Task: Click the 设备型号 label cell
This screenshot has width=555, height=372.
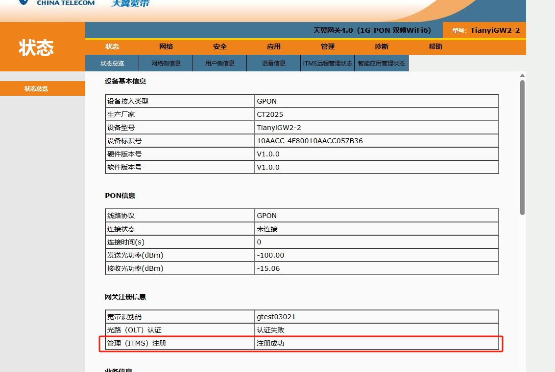Action: point(180,128)
